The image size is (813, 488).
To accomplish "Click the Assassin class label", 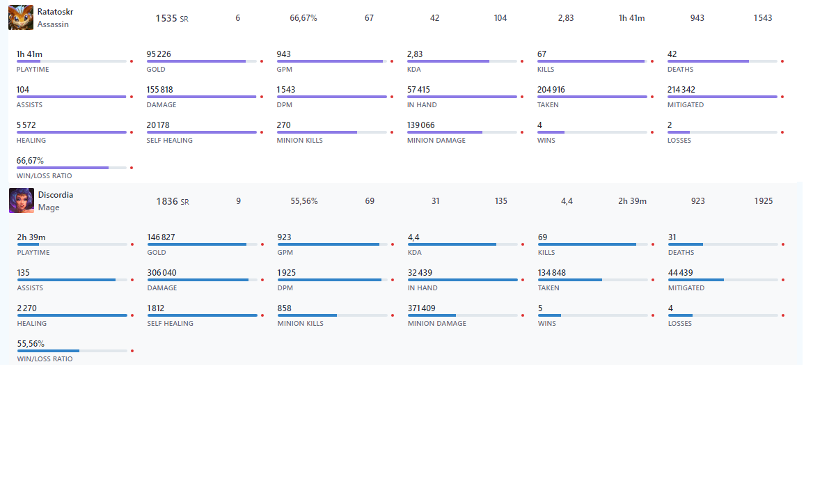I will pos(53,24).
